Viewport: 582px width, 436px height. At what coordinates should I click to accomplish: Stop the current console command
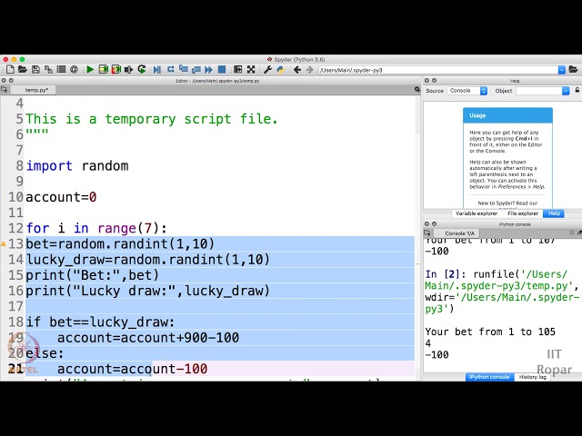tap(572, 233)
